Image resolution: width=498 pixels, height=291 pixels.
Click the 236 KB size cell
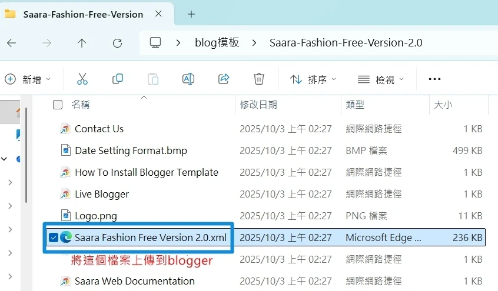coord(467,238)
